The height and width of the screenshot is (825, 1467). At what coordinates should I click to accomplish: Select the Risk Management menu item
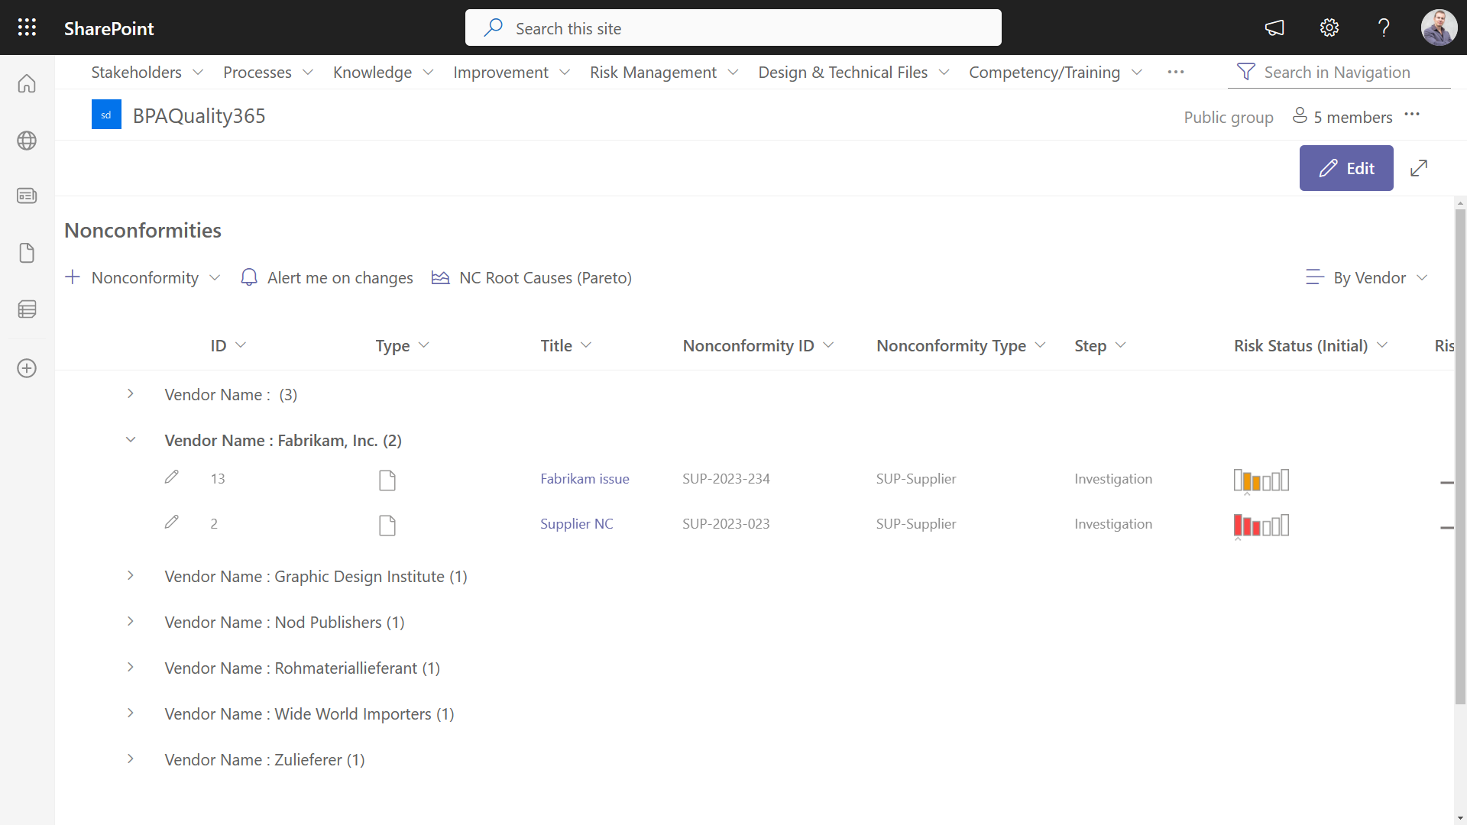tap(653, 72)
